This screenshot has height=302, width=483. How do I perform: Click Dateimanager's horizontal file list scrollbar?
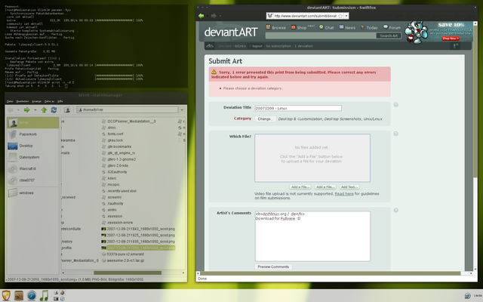tap(128, 273)
